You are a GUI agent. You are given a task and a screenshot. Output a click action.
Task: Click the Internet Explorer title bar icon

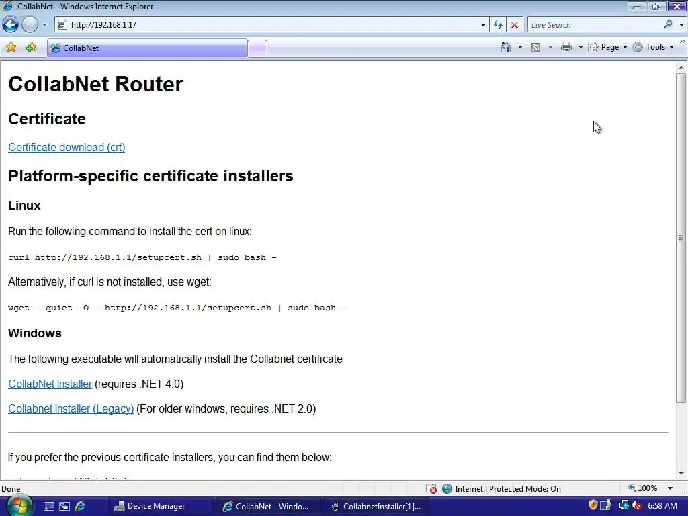click(7, 6)
